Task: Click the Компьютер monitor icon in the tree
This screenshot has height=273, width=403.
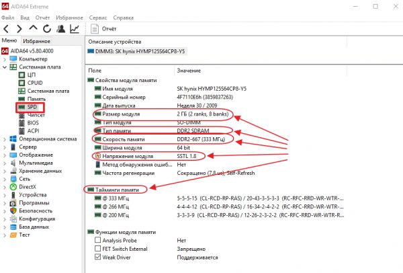Action: (13, 58)
